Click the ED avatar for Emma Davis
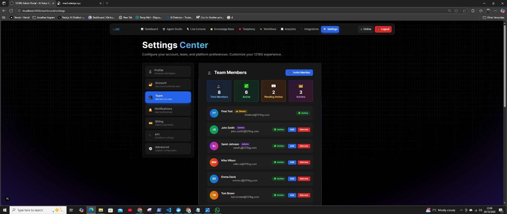The height and width of the screenshot is (214, 507). tap(214, 179)
